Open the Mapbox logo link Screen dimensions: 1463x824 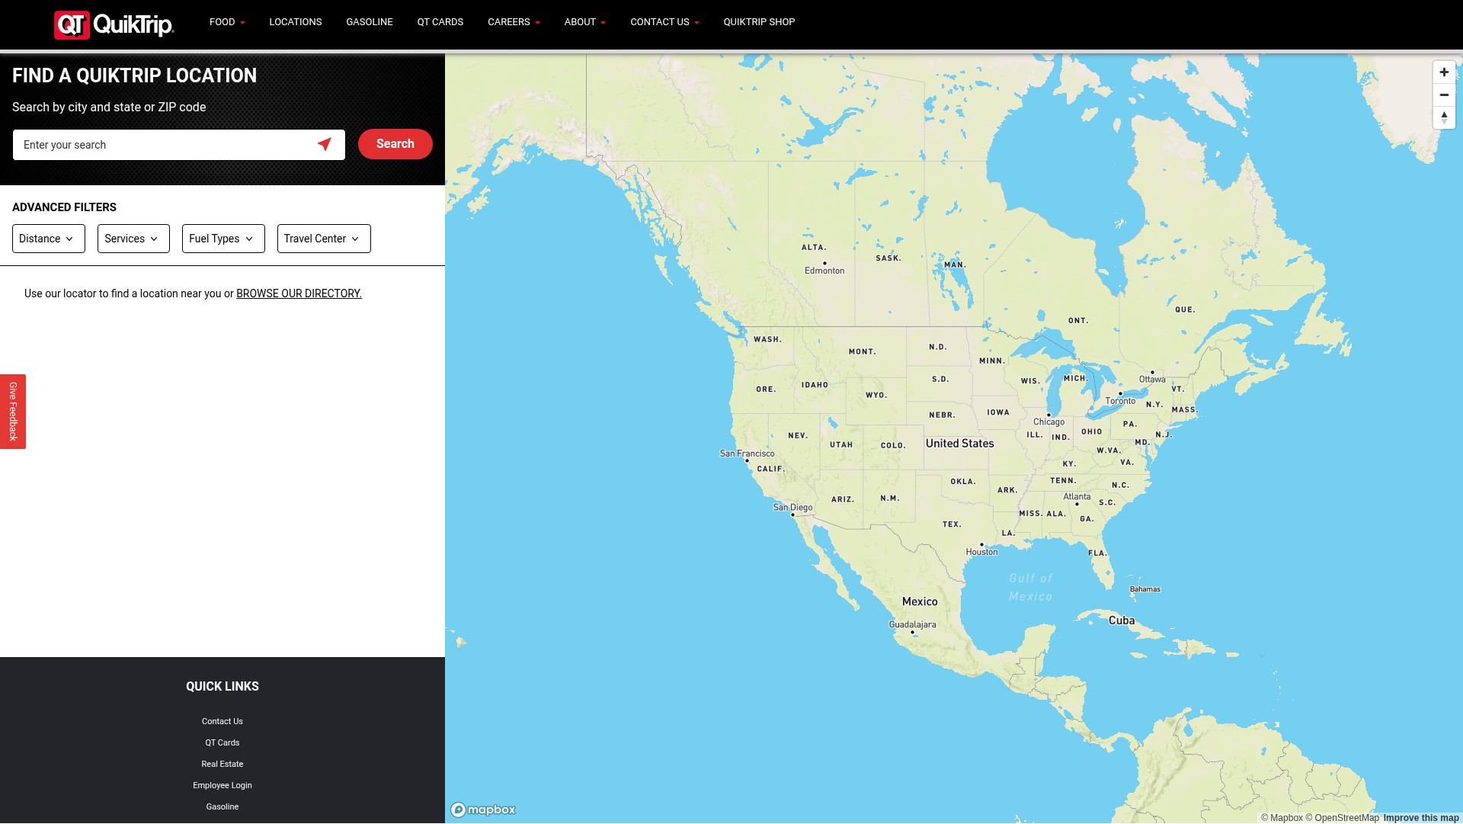point(483,810)
